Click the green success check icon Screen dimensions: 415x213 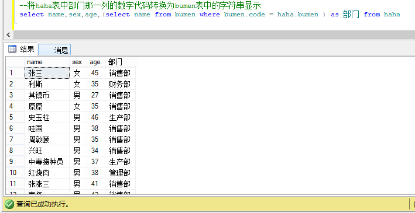tap(9, 204)
